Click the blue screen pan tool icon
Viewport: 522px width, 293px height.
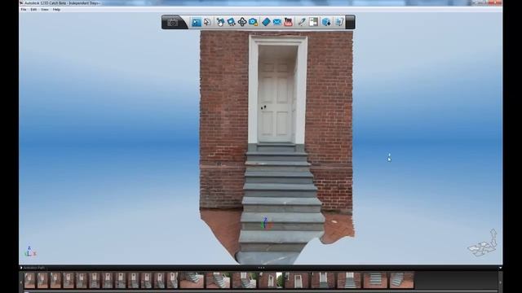pyautogui.click(x=231, y=22)
